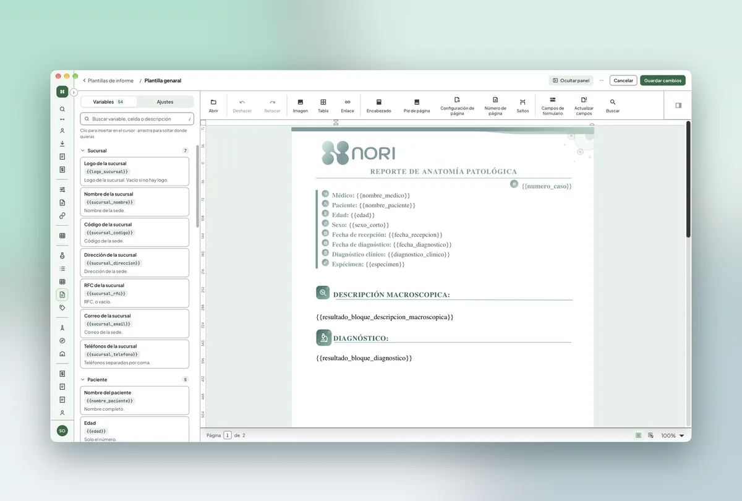Refresh fields with Actualizar campos
This screenshot has width=742, height=501.
(x=584, y=106)
